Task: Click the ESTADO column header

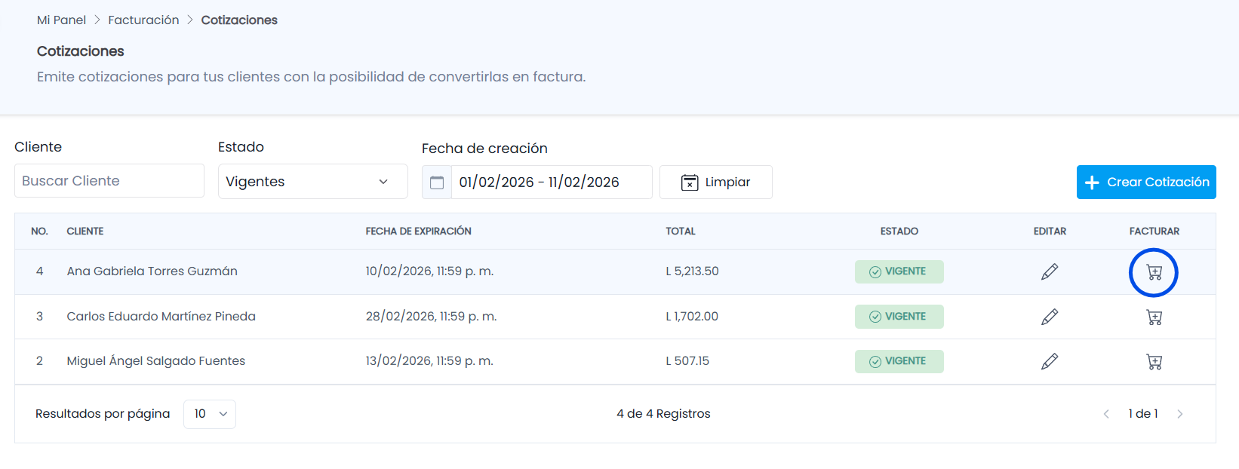Action: 899,231
